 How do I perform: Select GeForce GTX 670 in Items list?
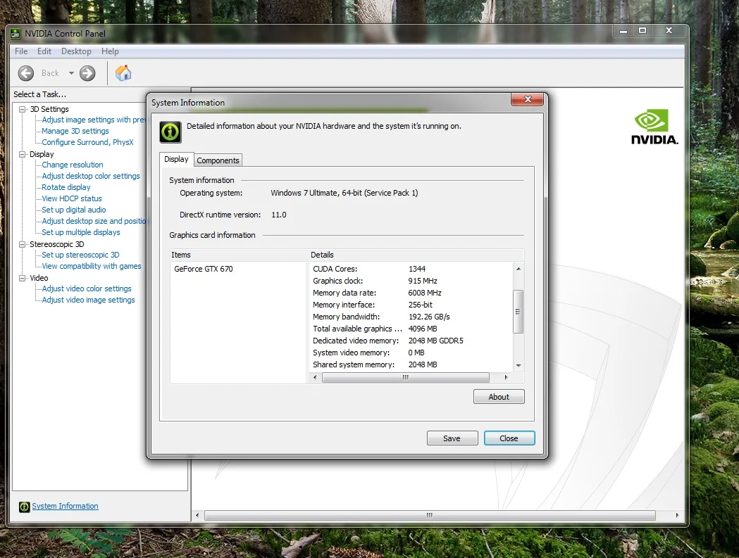pos(204,269)
